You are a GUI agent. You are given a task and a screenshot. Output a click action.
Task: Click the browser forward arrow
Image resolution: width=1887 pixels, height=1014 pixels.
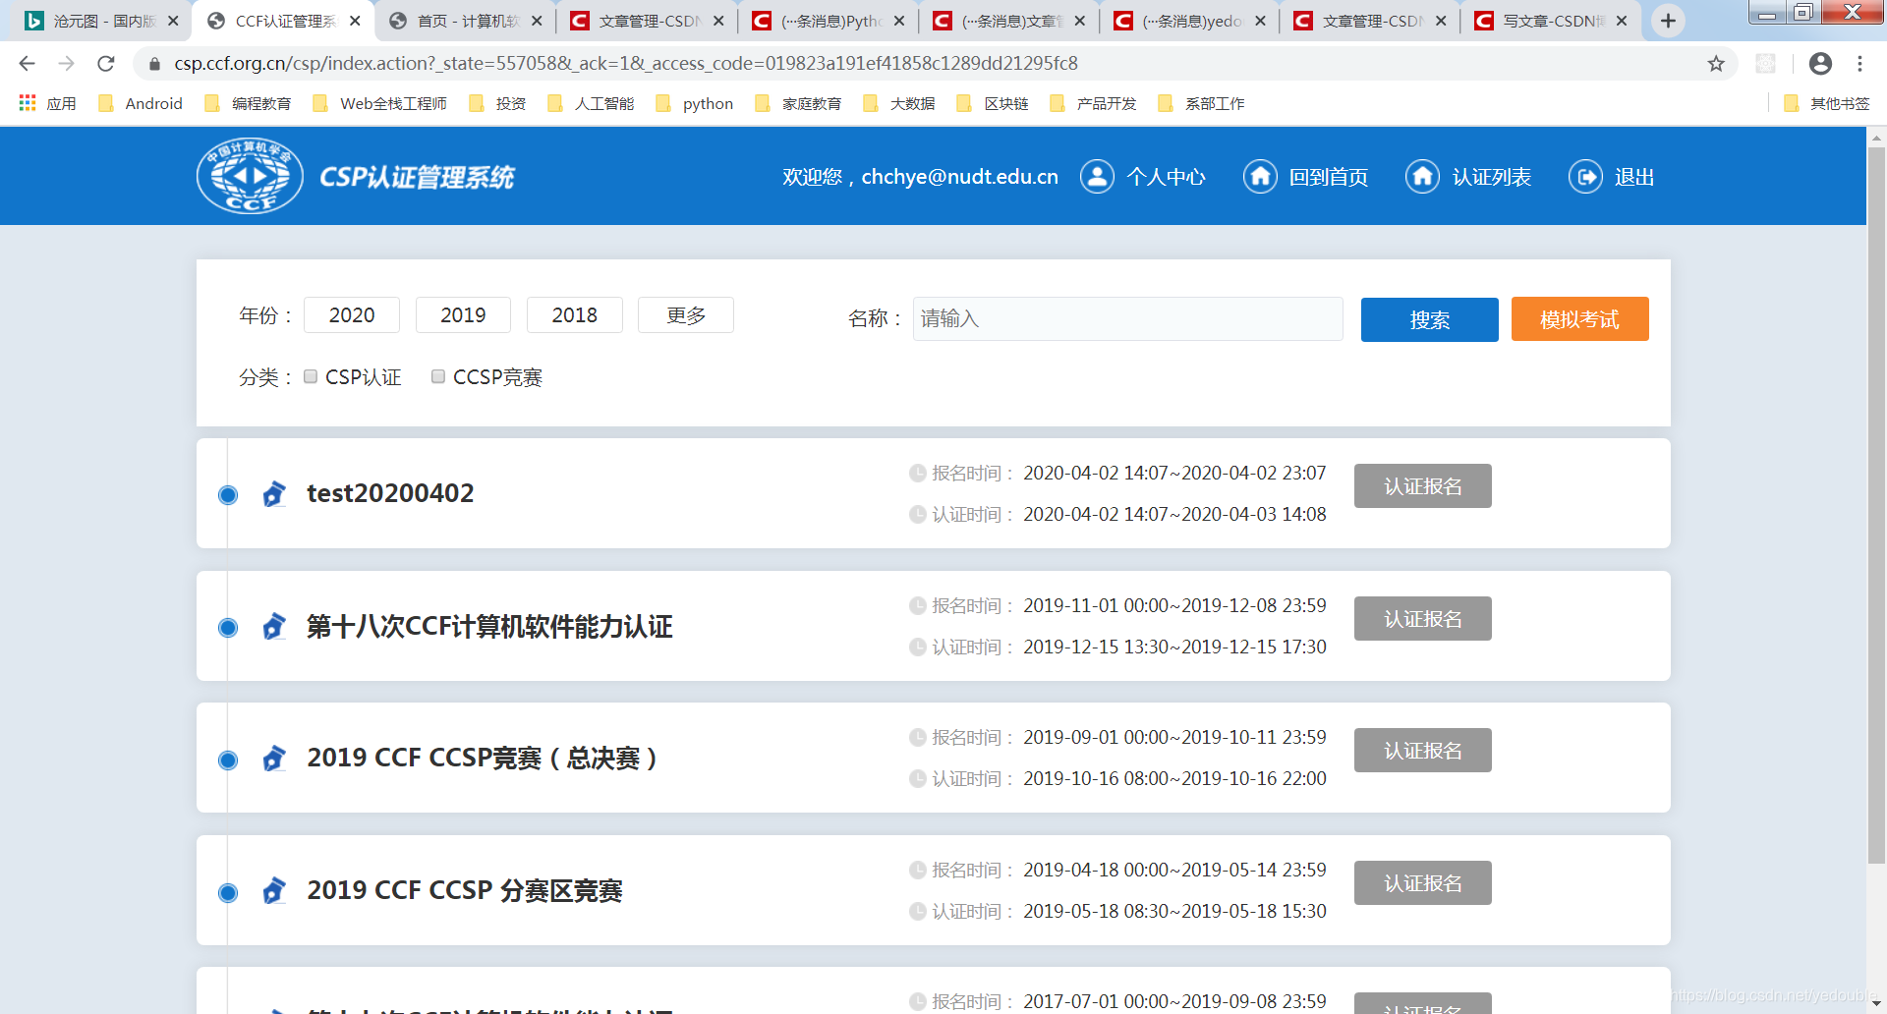(x=67, y=63)
